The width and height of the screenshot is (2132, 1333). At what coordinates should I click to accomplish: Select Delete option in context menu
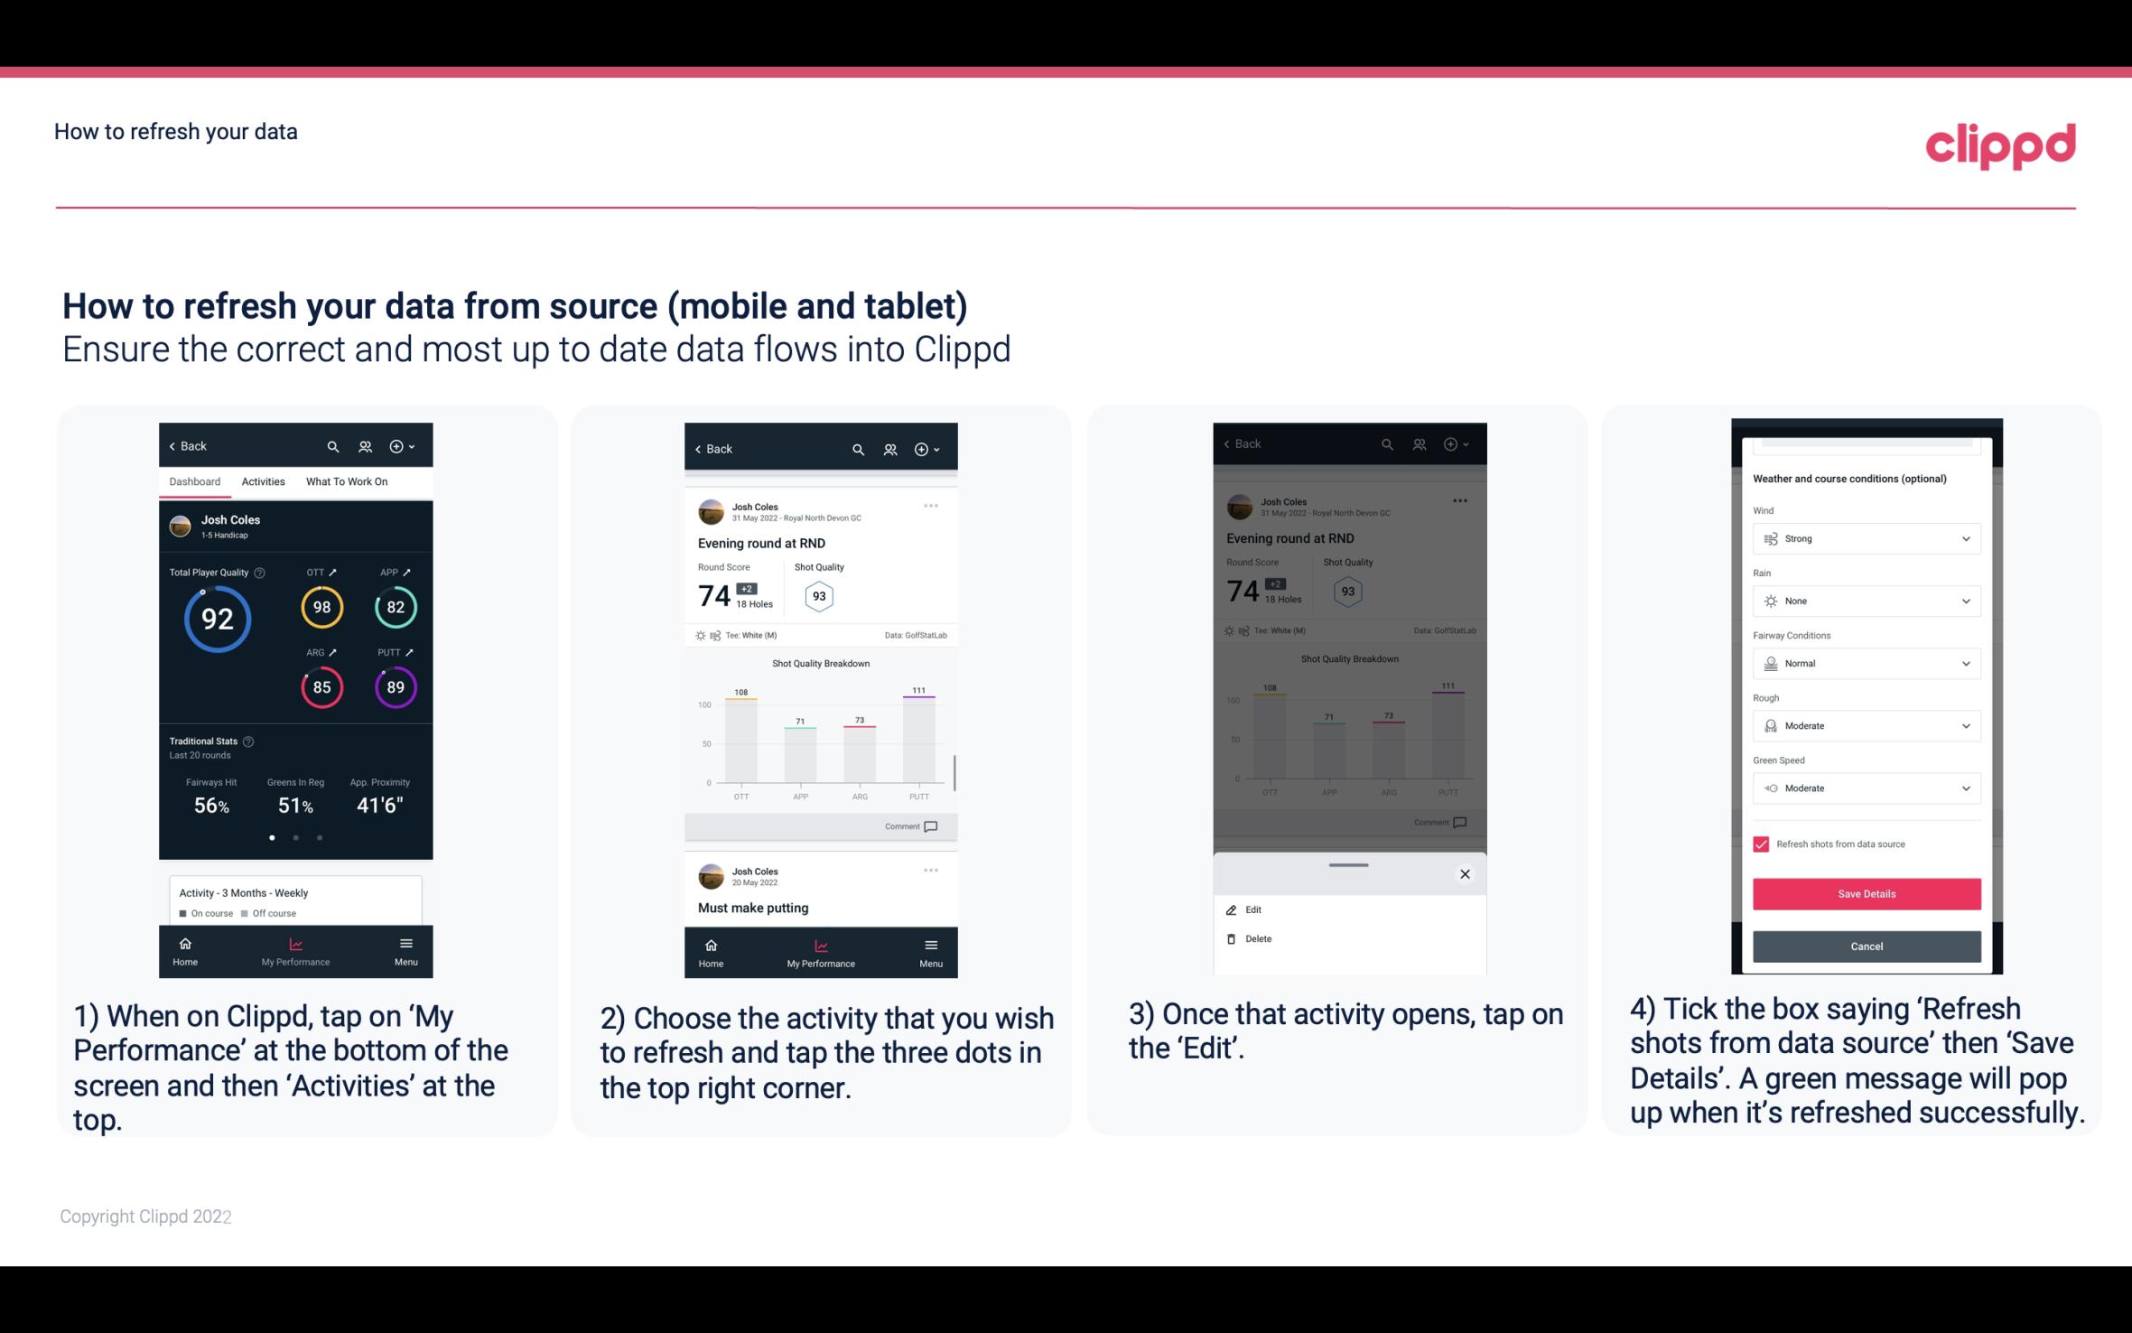(1259, 937)
